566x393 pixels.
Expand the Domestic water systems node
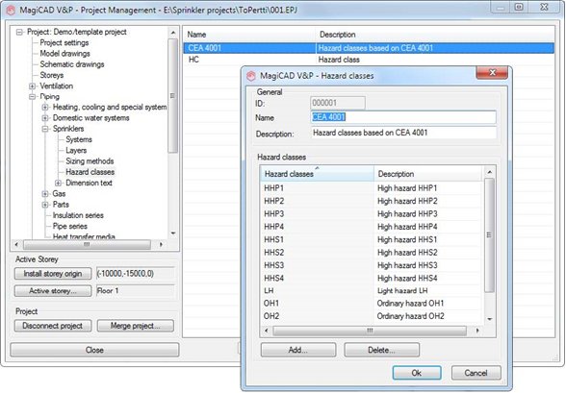click(x=45, y=118)
